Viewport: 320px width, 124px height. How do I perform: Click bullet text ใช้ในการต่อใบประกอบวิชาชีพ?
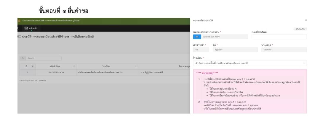tap(226, 92)
